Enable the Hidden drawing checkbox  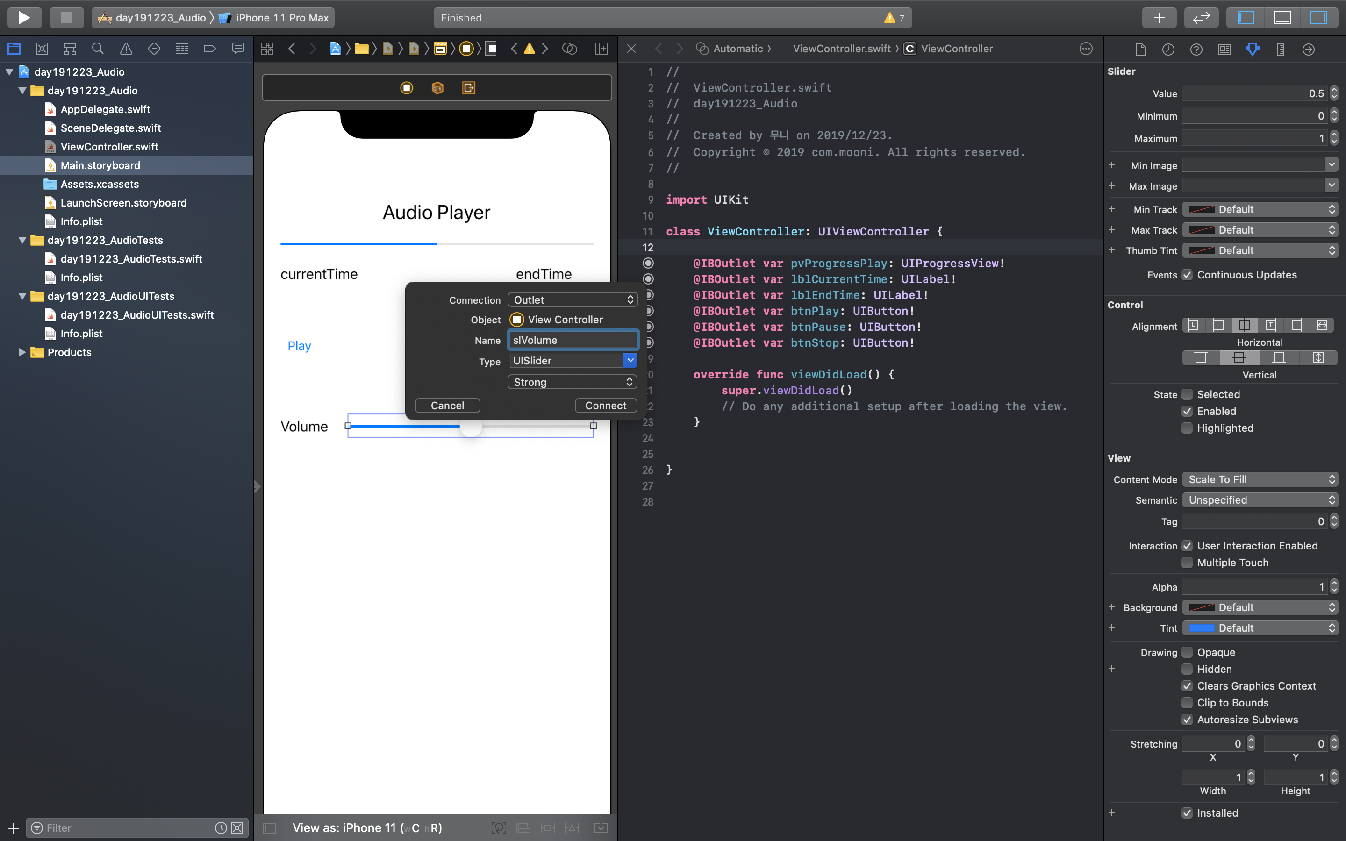(x=1187, y=669)
